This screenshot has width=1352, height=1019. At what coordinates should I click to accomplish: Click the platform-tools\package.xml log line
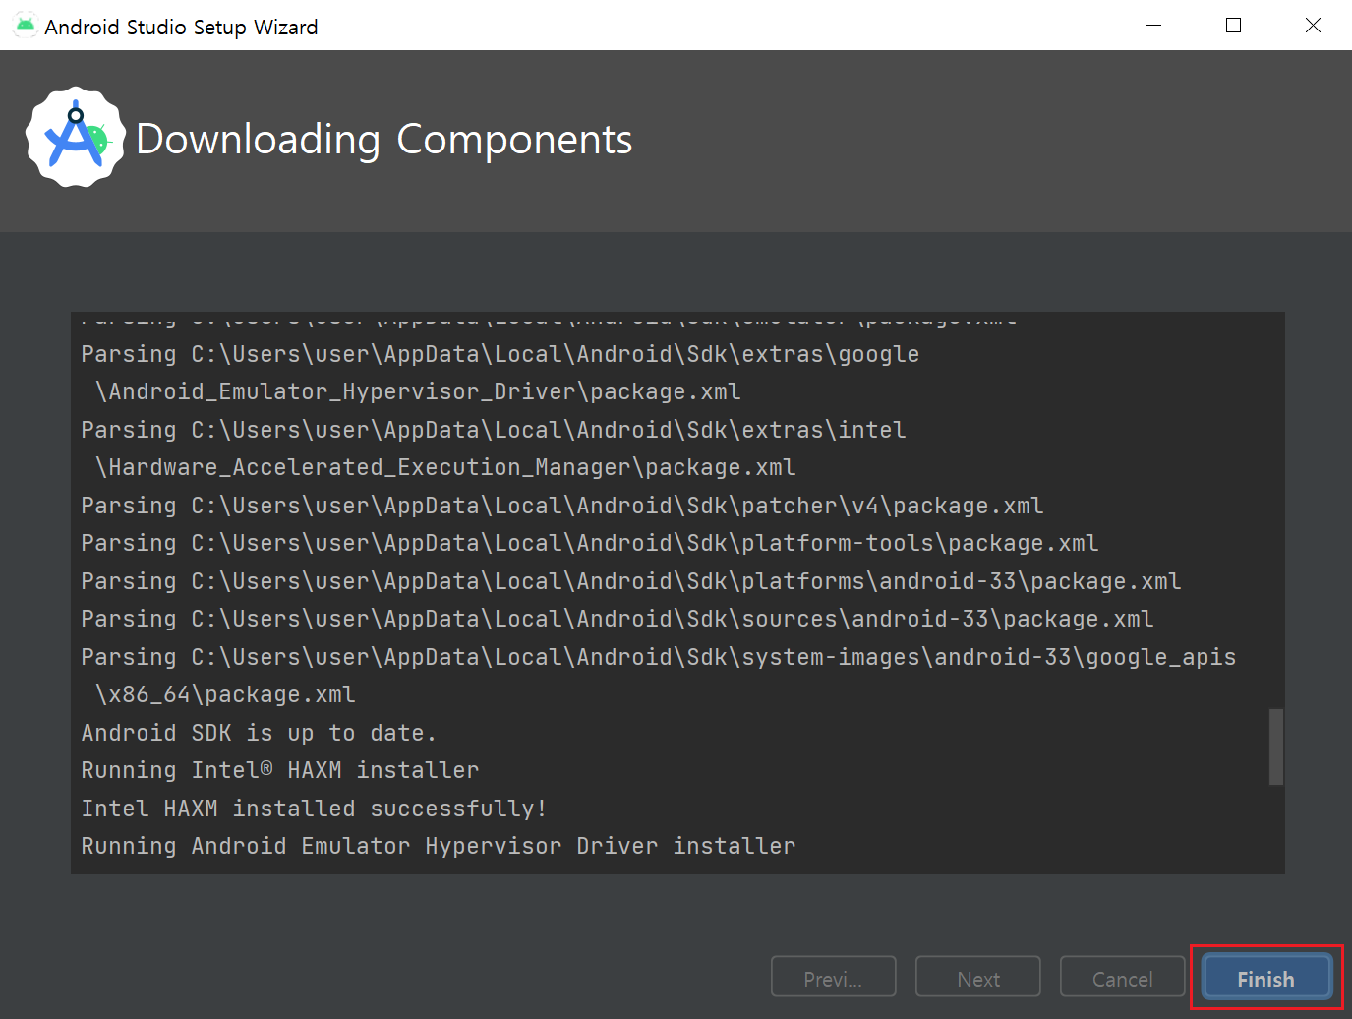(590, 543)
